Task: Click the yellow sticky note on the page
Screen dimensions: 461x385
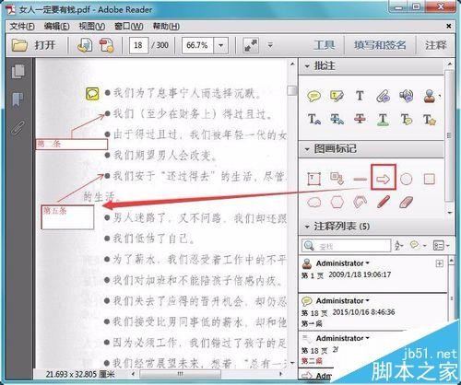Action: click(92, 94)
